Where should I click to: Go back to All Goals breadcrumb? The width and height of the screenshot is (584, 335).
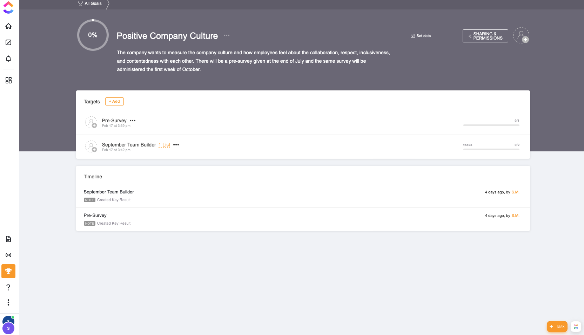coord(90,4)
